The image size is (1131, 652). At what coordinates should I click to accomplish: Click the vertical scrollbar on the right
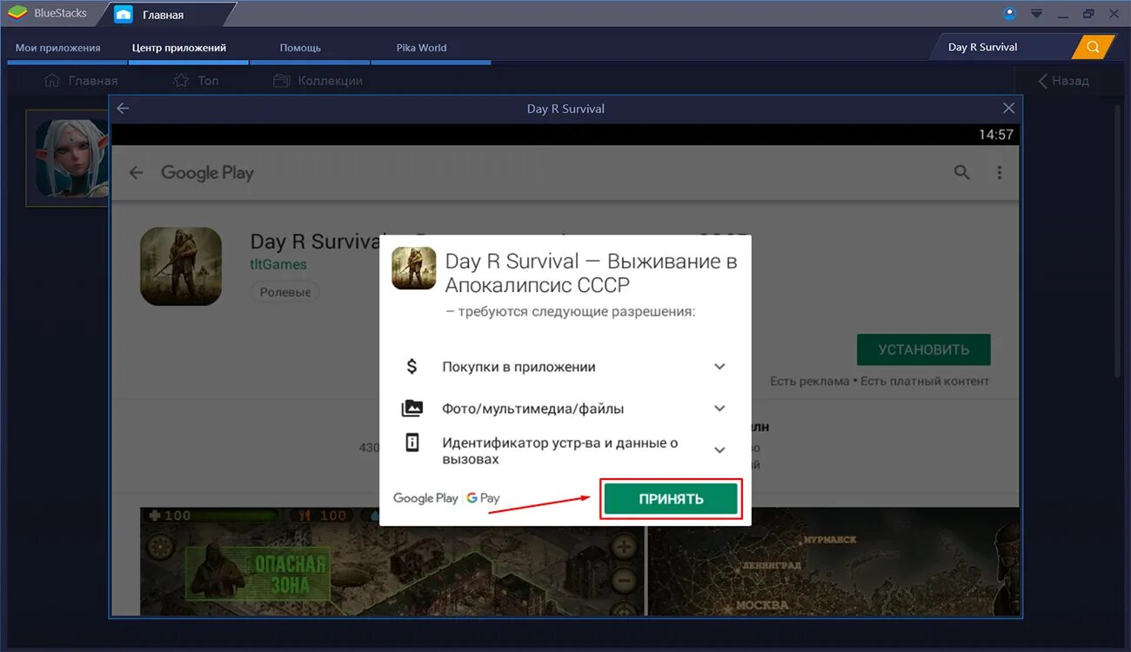coord(1118,241)
